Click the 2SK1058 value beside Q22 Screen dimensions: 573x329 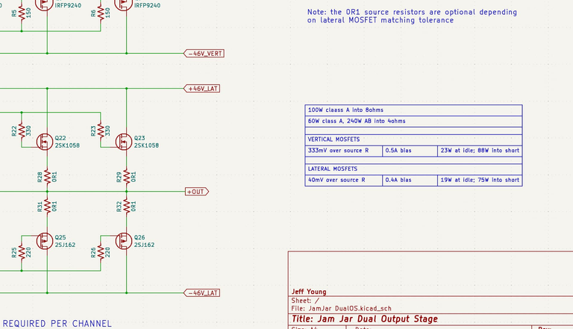[67, 145]
